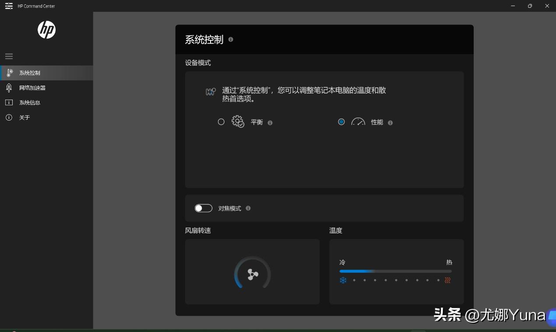This screenshot has height=332, width=556.
Task: Open the info tooltip next to 系统控制 title
Action: point(231,39)
